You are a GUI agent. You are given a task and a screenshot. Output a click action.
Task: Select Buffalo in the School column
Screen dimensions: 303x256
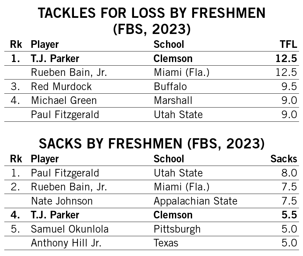tap(170, 86)
